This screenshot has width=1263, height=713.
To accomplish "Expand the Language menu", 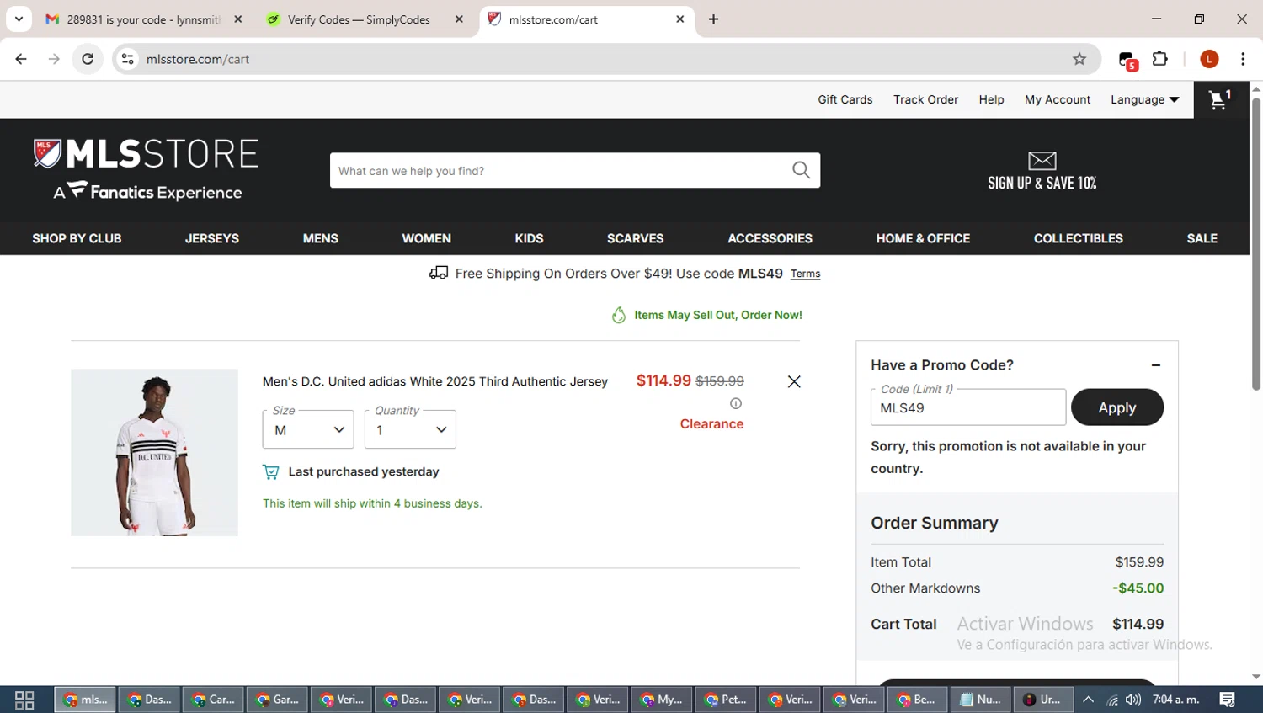I will pyautogui.click(x=1144, y=99).
